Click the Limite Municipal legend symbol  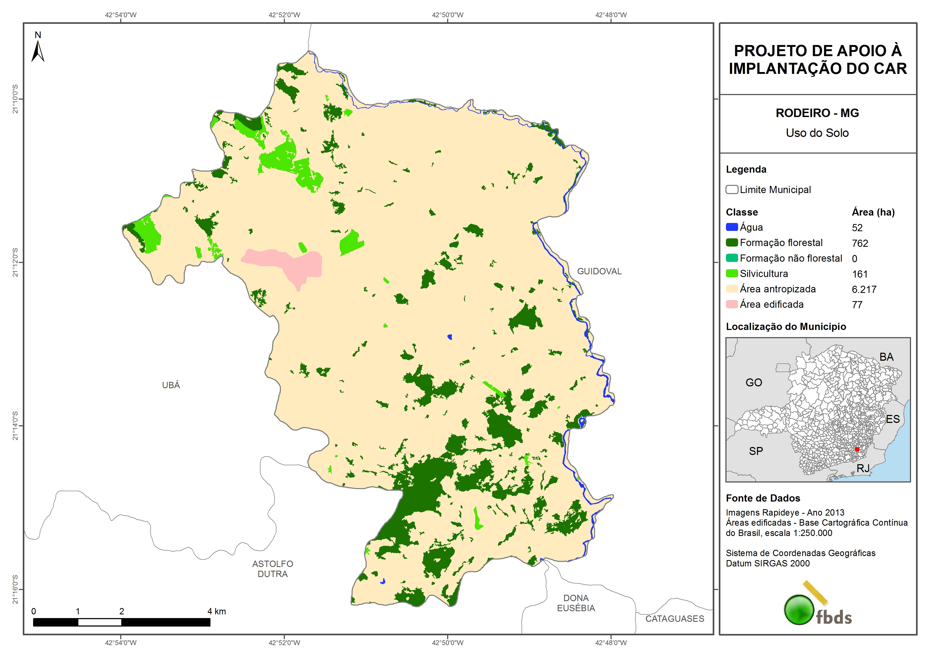click(731, 189)
